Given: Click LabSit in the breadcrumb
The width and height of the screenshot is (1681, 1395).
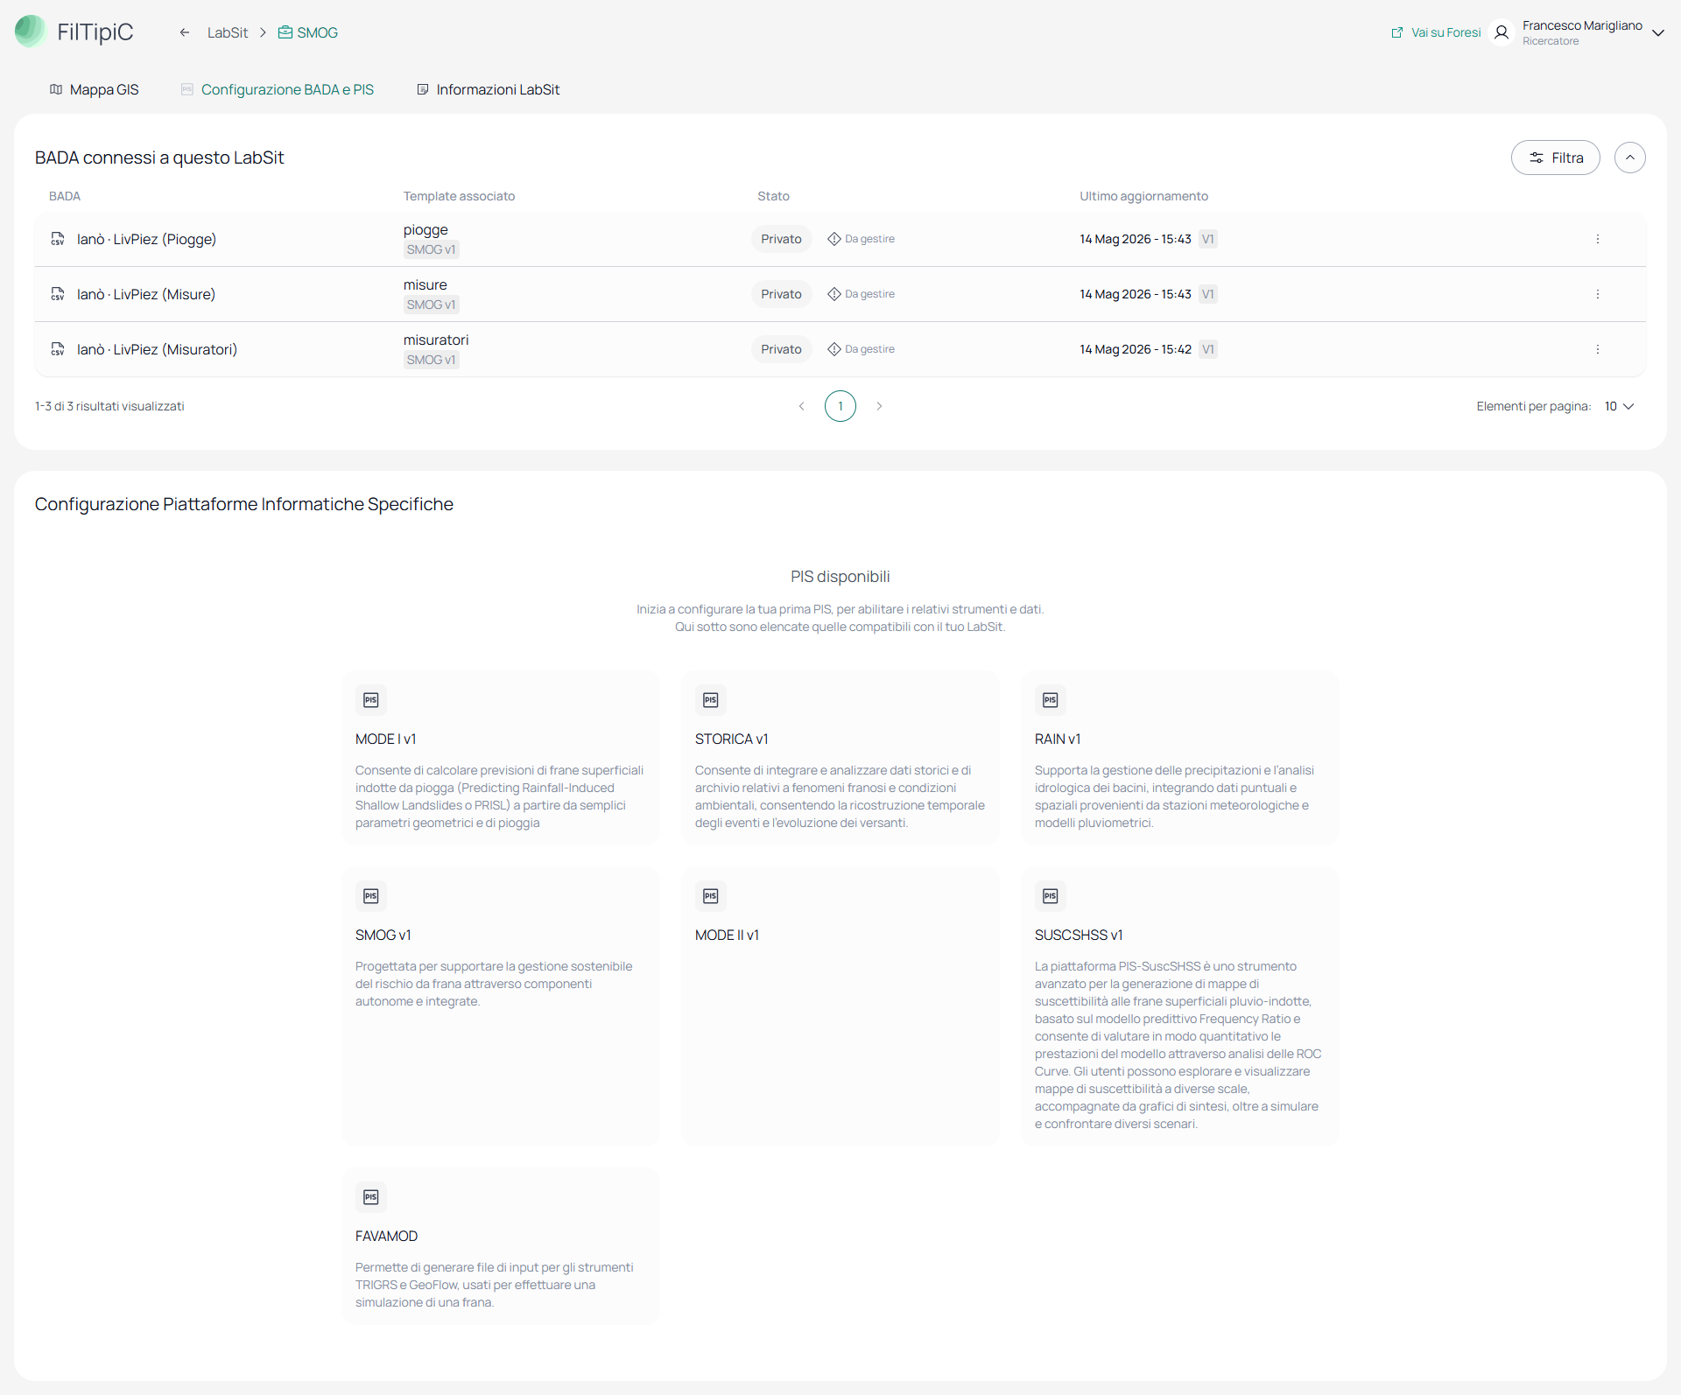Looking at the screenshot, I should point(228,32).
